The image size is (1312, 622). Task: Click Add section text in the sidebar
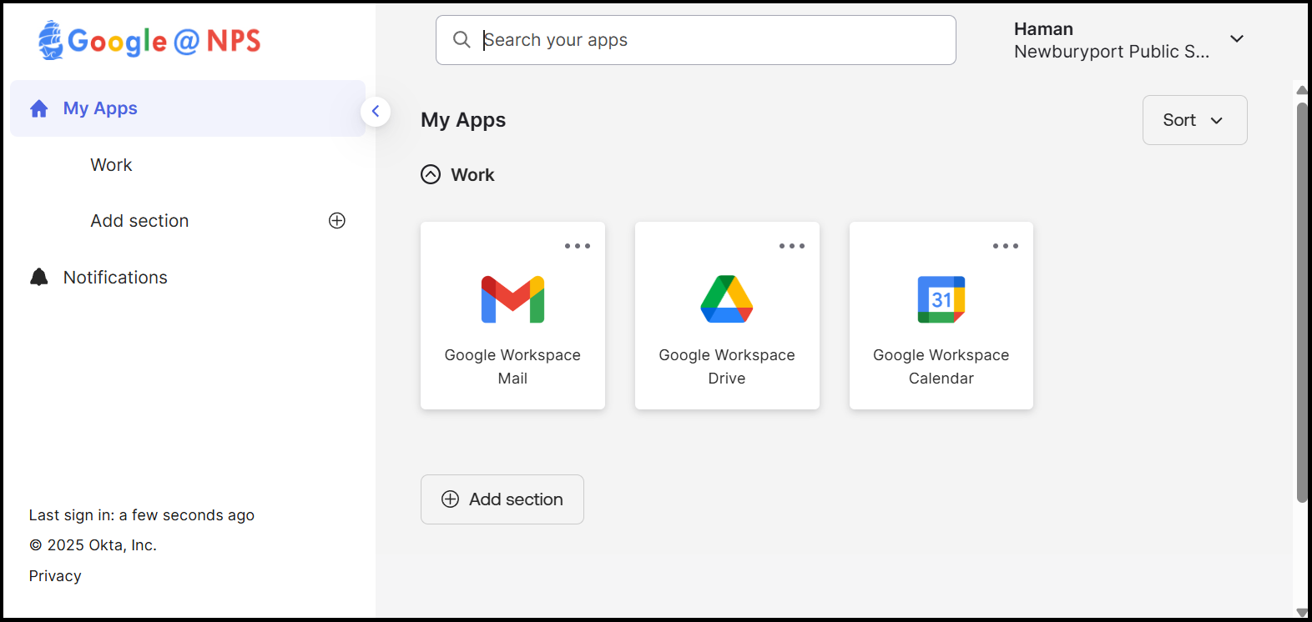tap(139, 221)
